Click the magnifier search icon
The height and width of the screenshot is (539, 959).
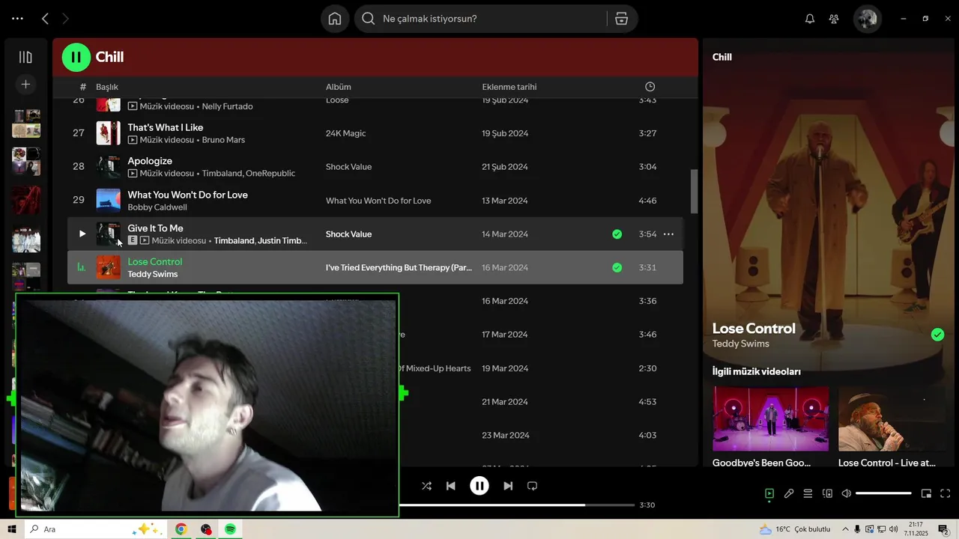[368, 19]
